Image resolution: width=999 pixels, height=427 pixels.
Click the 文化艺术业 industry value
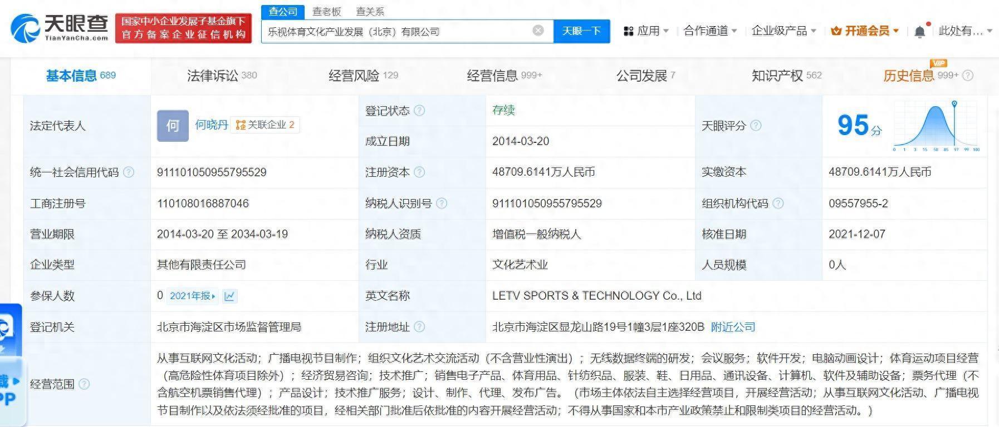point(520,265)
